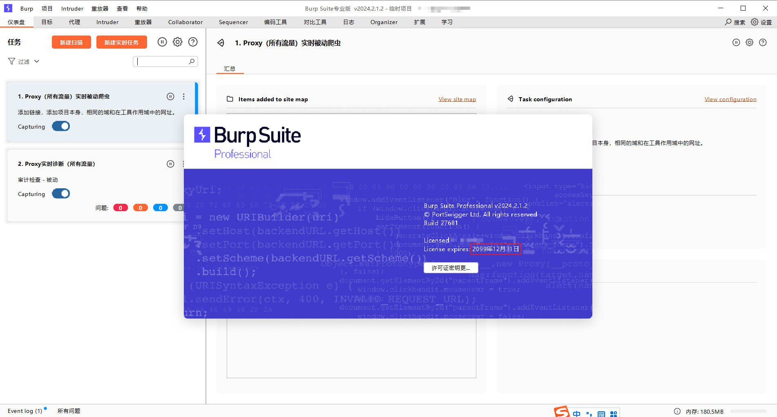777x417 pixels.
Task: Open the Event log (1) in status bar
Action: [x=25, y=411]
